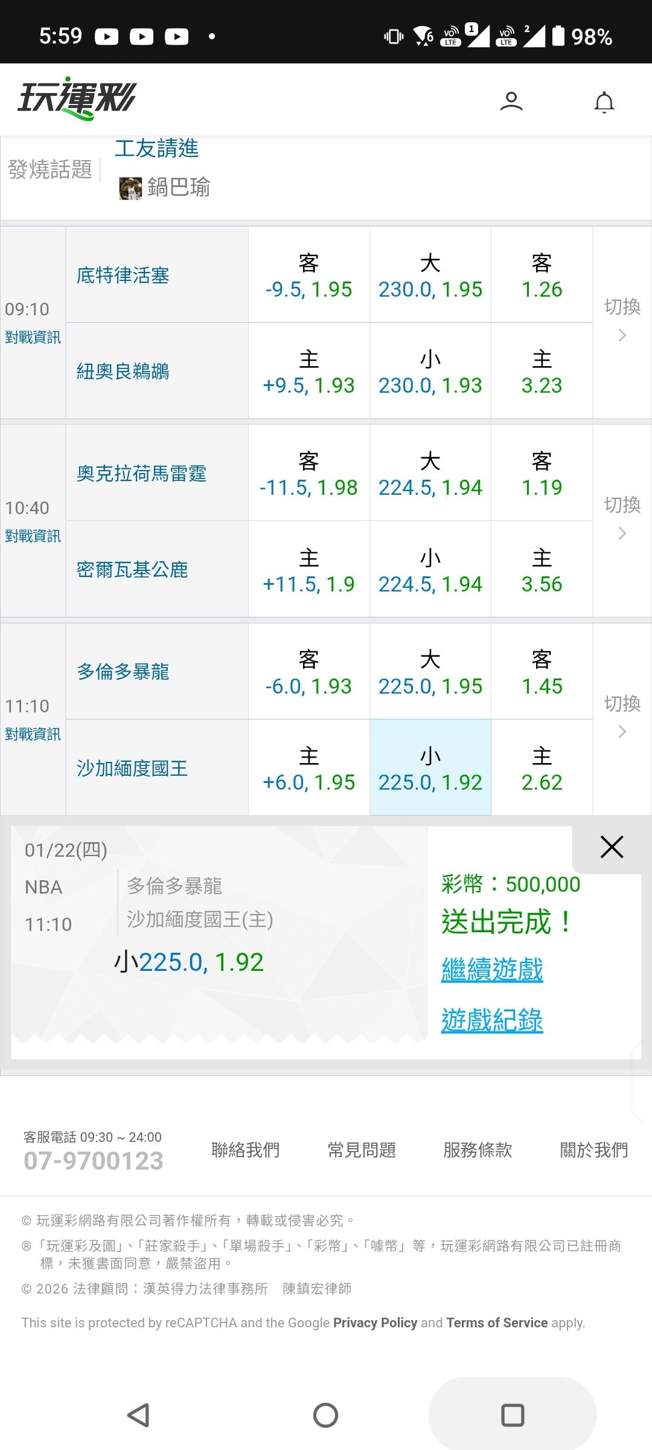
Task: Open 聯絡我們 in the footer menu
Action: point(245,1150)
